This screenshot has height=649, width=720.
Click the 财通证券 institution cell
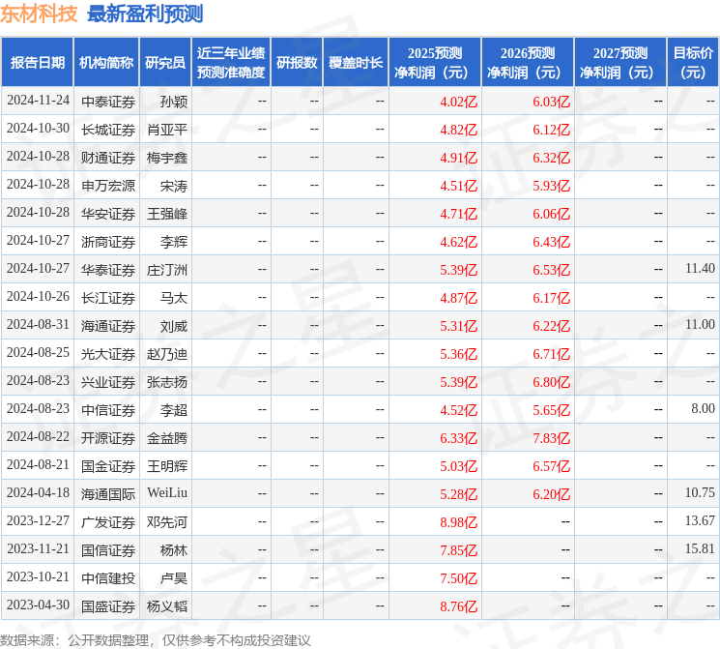pos(108,158)
